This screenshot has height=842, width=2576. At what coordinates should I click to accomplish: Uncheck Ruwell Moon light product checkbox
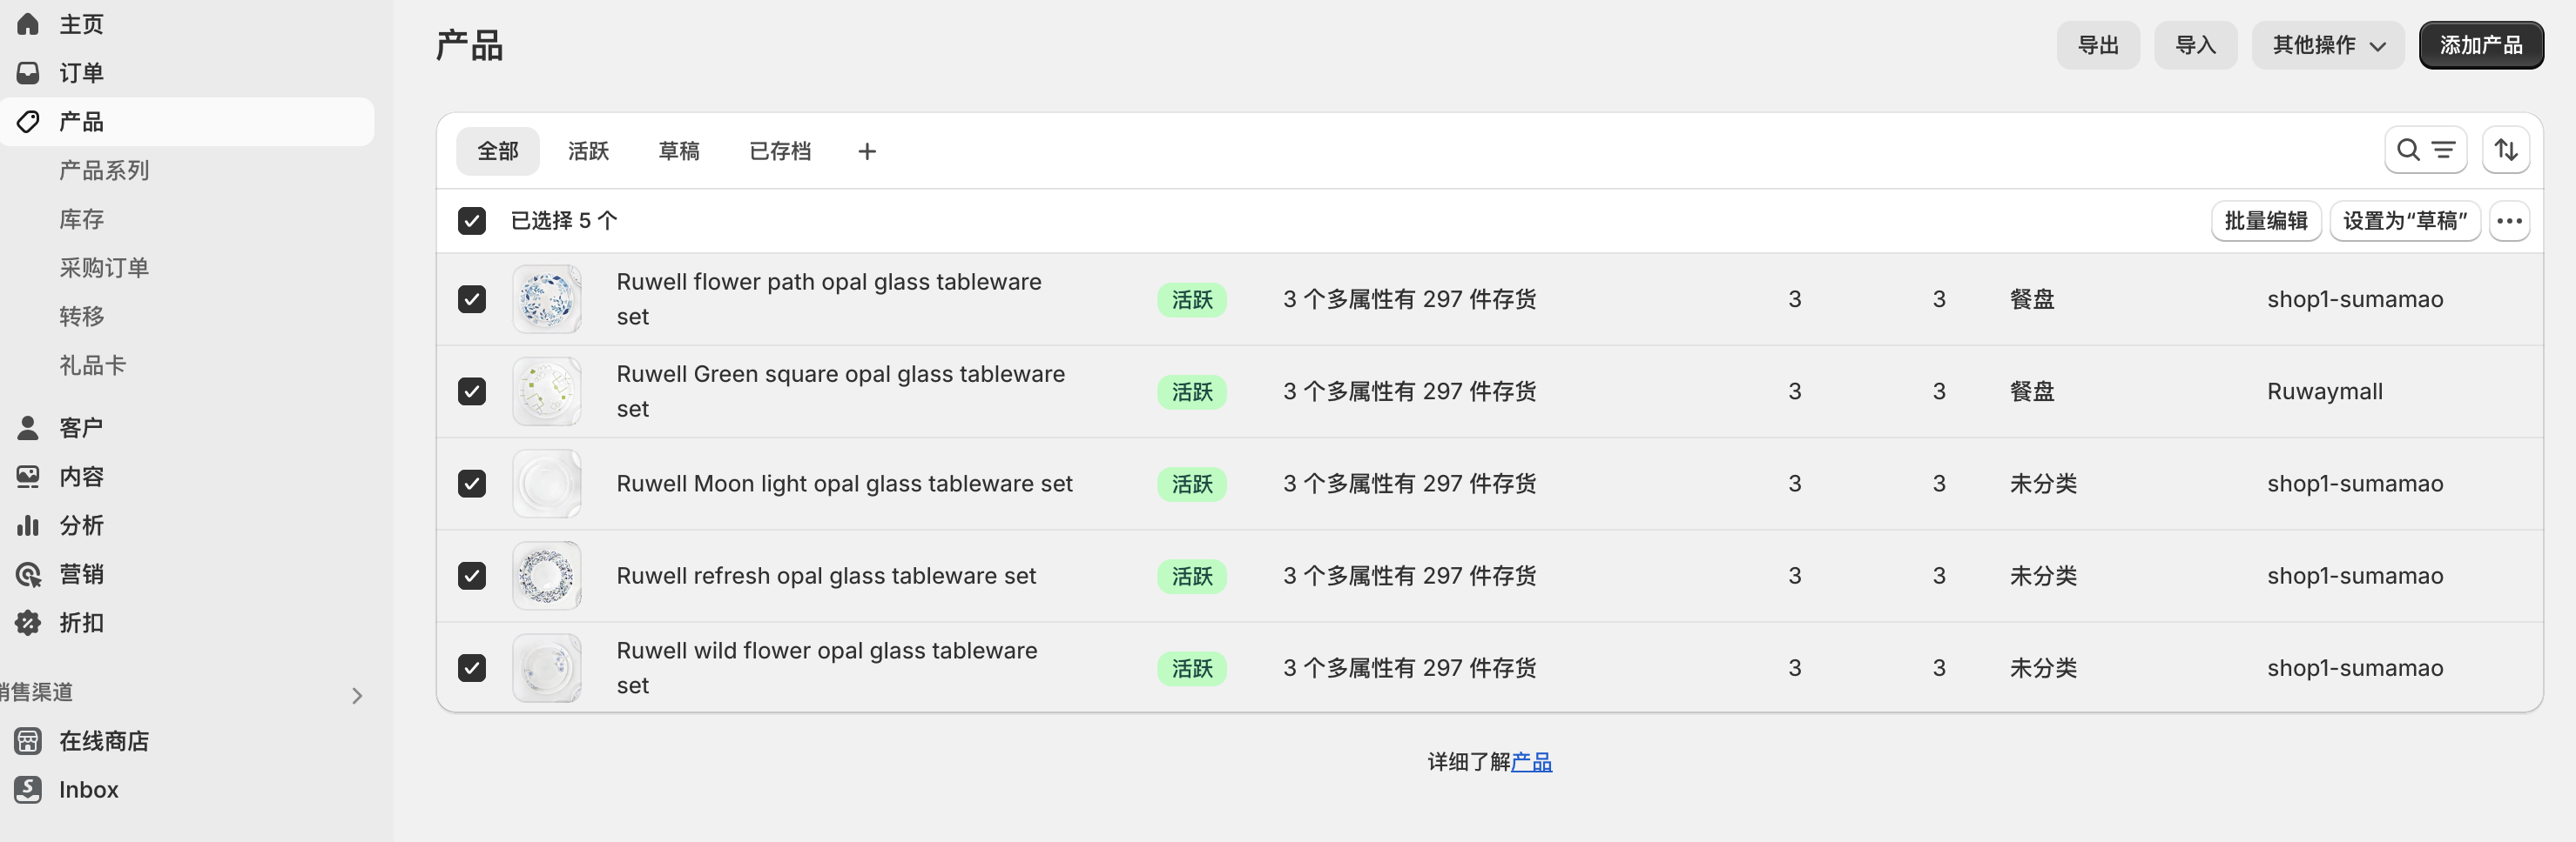coord(472,484)
